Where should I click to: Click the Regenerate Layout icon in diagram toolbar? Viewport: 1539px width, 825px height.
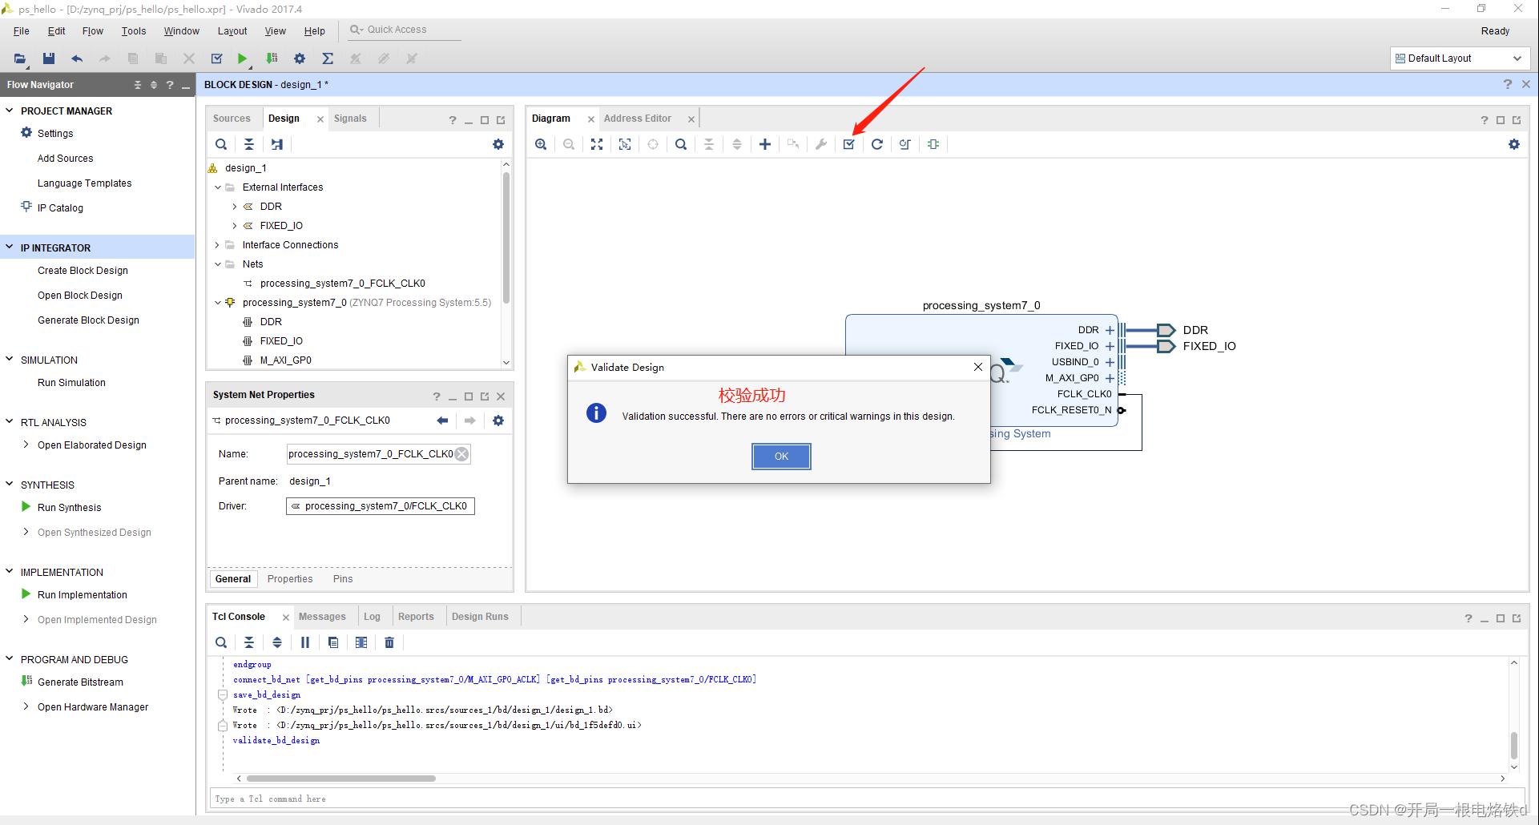click(x=877, y=144)
